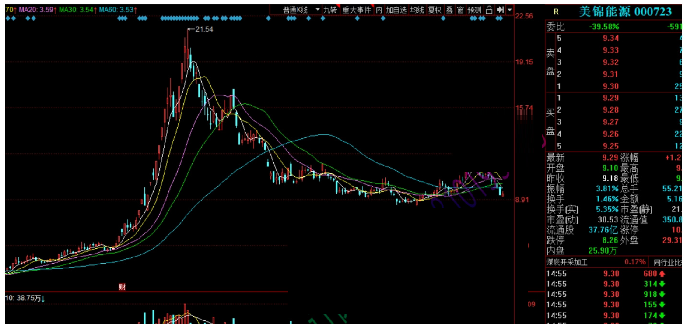Viewport: 687px width, 324px height.
Task: Click the 叠 overlay toolbar icon
Action: (x=449, y=10)
